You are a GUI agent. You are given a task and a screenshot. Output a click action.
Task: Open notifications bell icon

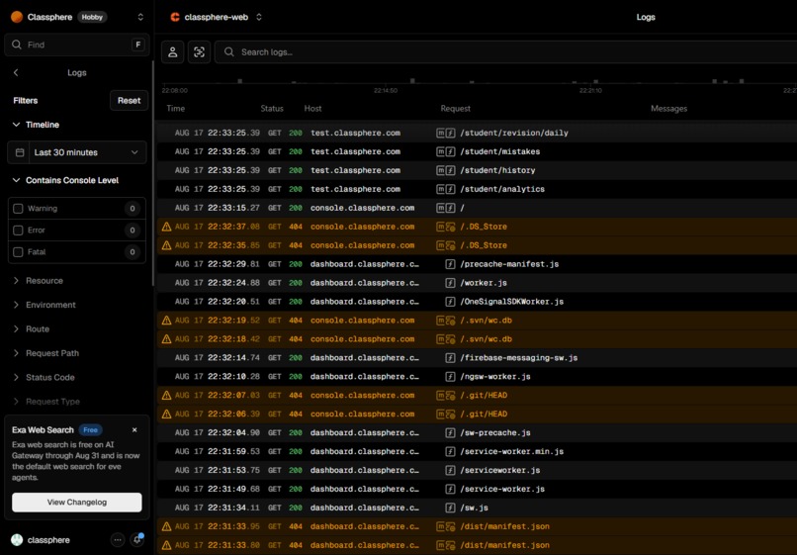coord(137,540)
